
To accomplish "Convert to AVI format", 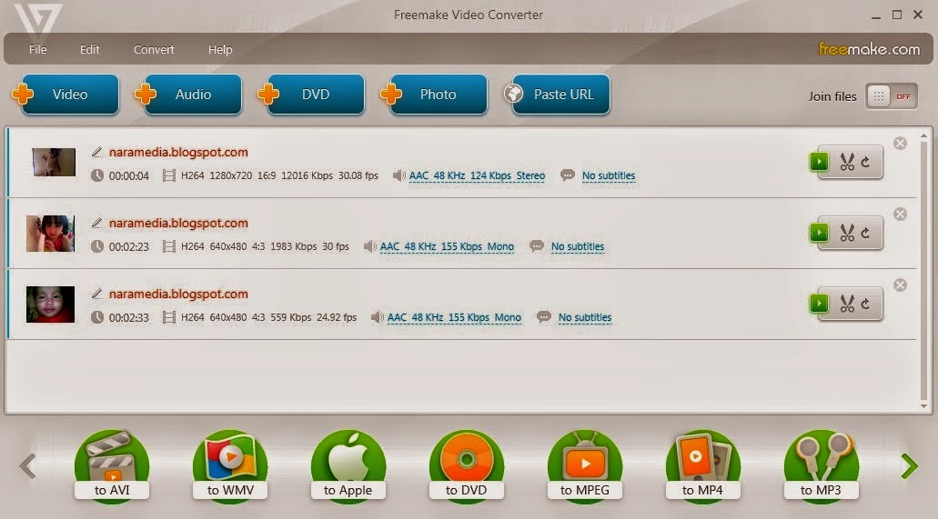I will (x=112, y=465).
